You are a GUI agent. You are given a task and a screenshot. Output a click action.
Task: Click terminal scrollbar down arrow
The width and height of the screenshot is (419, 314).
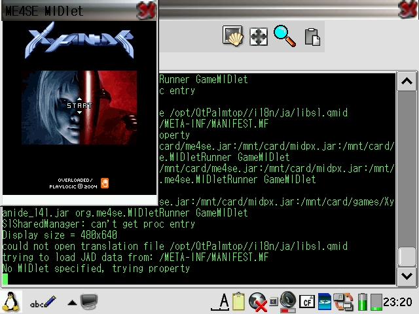406,276
